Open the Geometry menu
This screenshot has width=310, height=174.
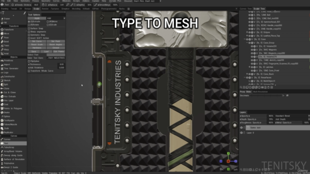click(46, 1)
